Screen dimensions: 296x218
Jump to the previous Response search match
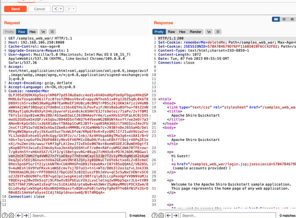click(168, 215)
